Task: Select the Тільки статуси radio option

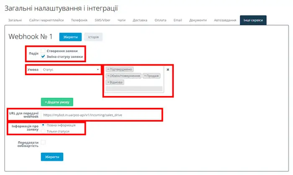Action: point(43,131)
